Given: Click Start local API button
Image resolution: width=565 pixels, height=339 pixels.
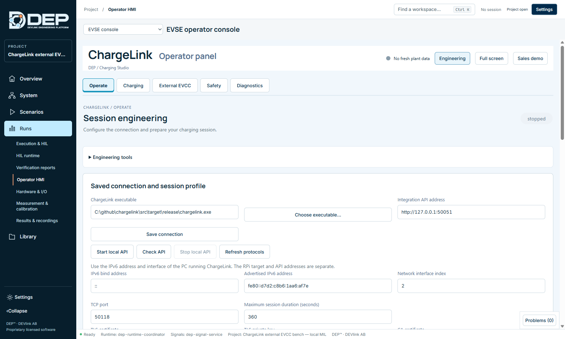Looking at the screenshot, I should click(x=112, y=252).
